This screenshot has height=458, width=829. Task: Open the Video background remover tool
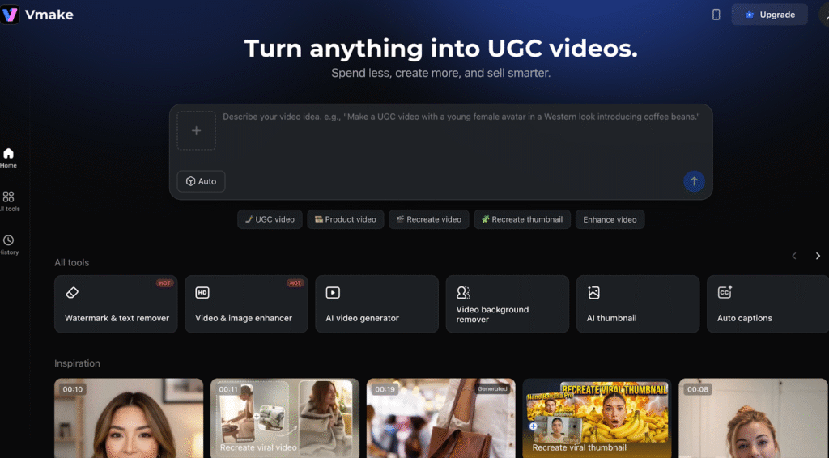[508, 304]
